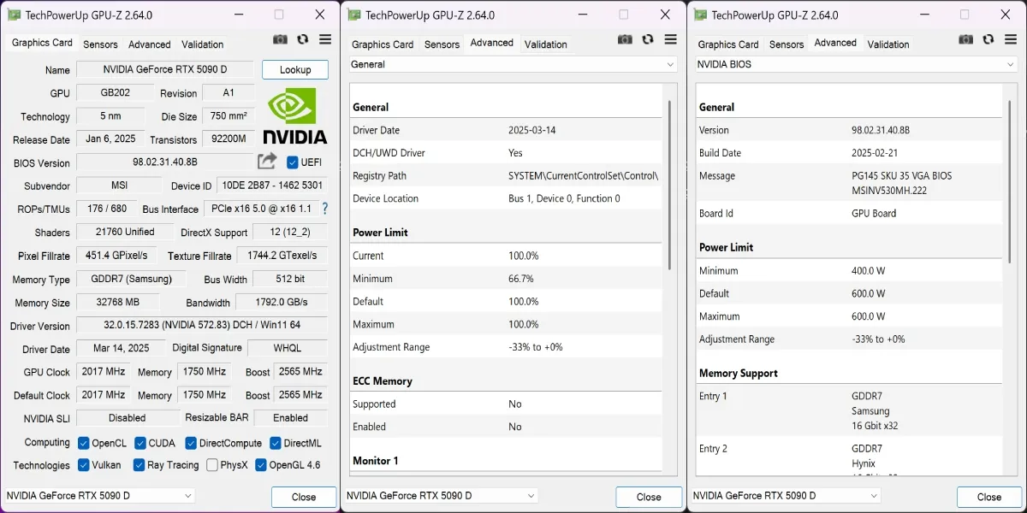This screenshot has width=1027, height=513.
Task: Open the GPU selector dropdown in the right window
Action: 787,495
